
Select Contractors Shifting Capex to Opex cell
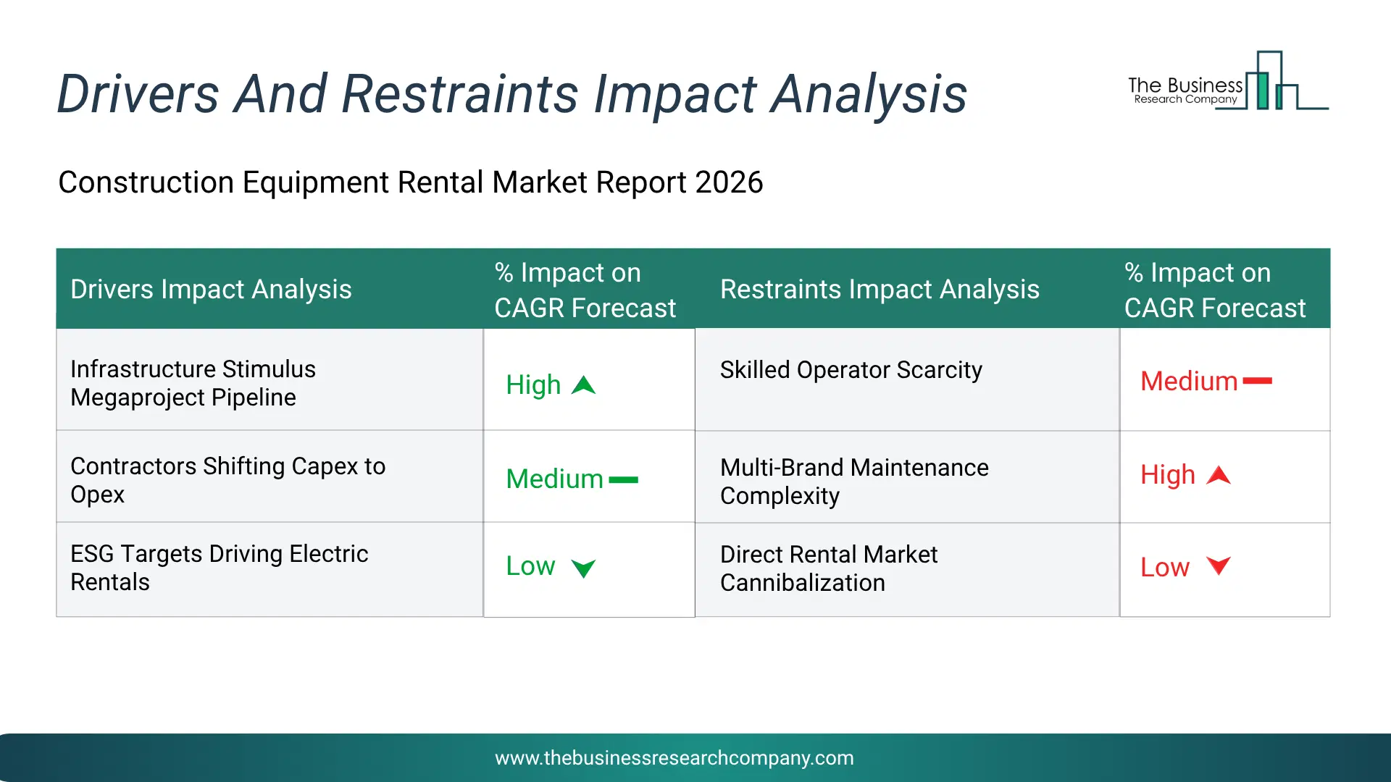tap(270, 477)
